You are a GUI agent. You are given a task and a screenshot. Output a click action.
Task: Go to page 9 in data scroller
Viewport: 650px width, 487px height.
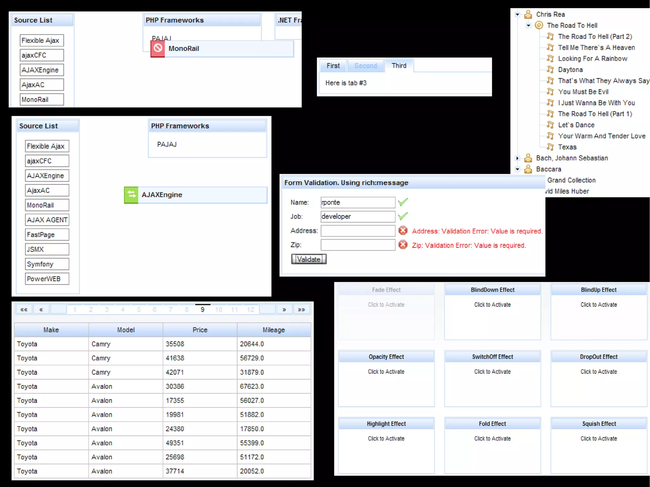coord(202,309)
